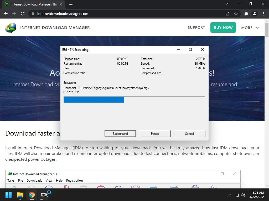Click the Help menu in IDM screenshot

click(x=59, y=181)
